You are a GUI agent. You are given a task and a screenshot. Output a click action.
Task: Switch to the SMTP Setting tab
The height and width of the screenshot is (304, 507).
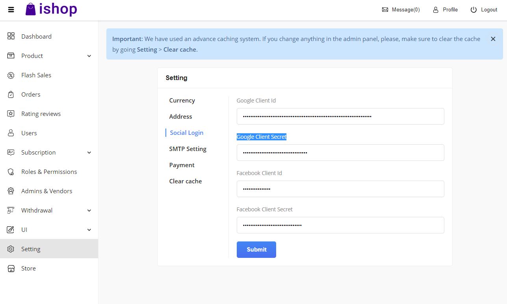coord(188,149)
